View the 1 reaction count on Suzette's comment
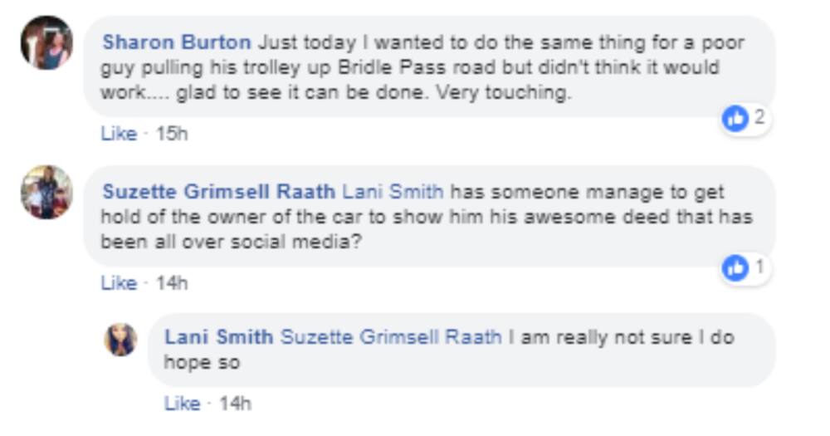 pos(759,267)
